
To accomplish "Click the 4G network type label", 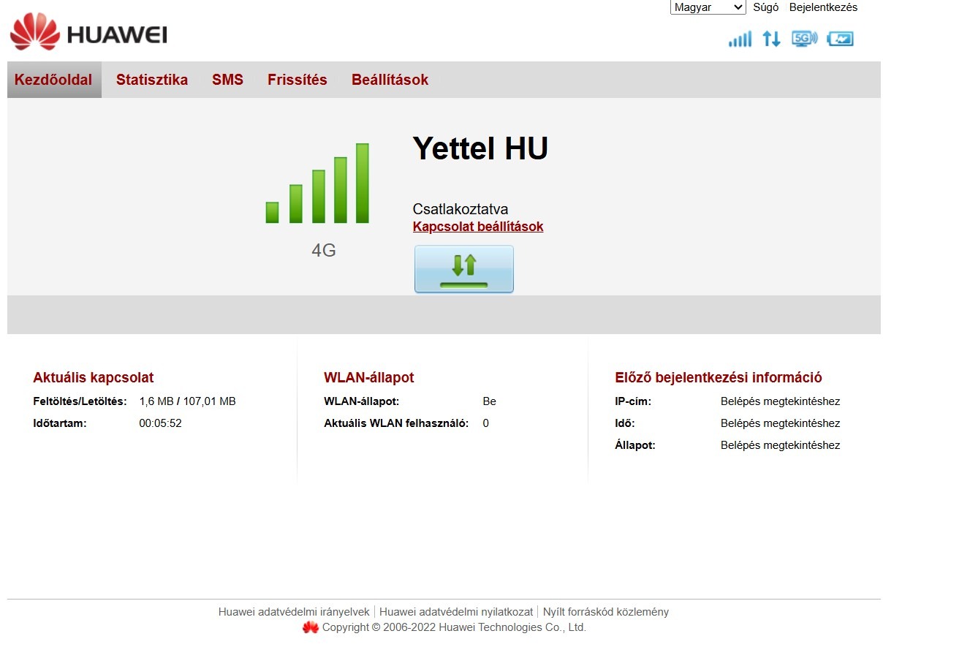I will point(324,251).
